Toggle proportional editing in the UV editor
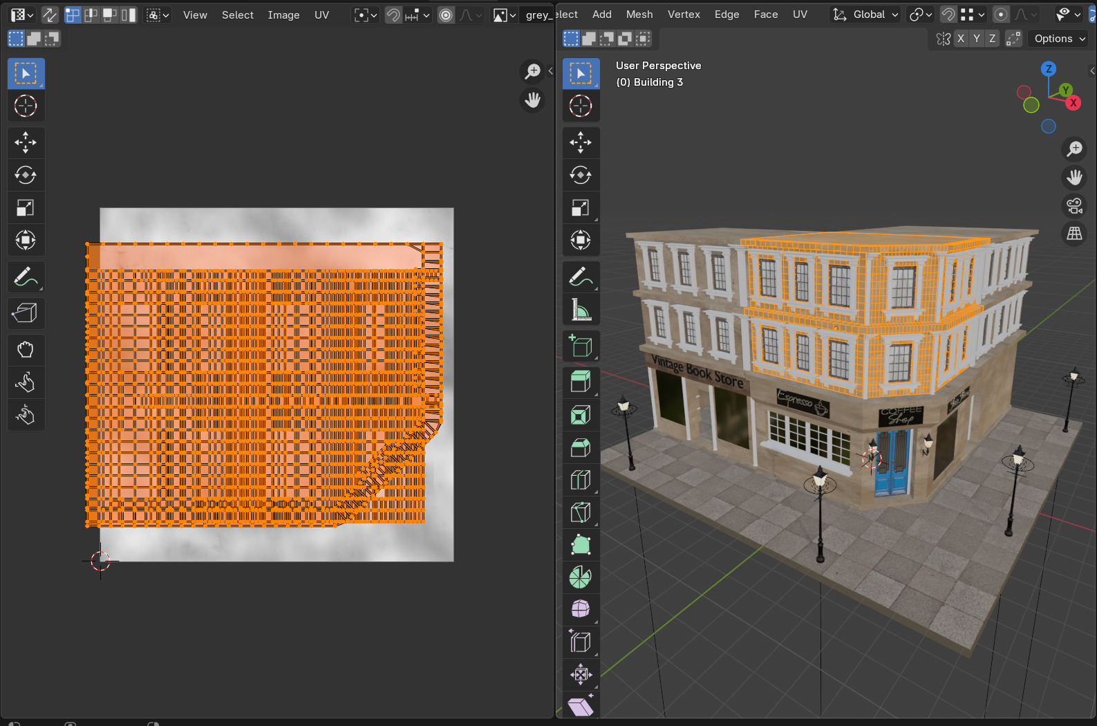 [x=447, y=15]
